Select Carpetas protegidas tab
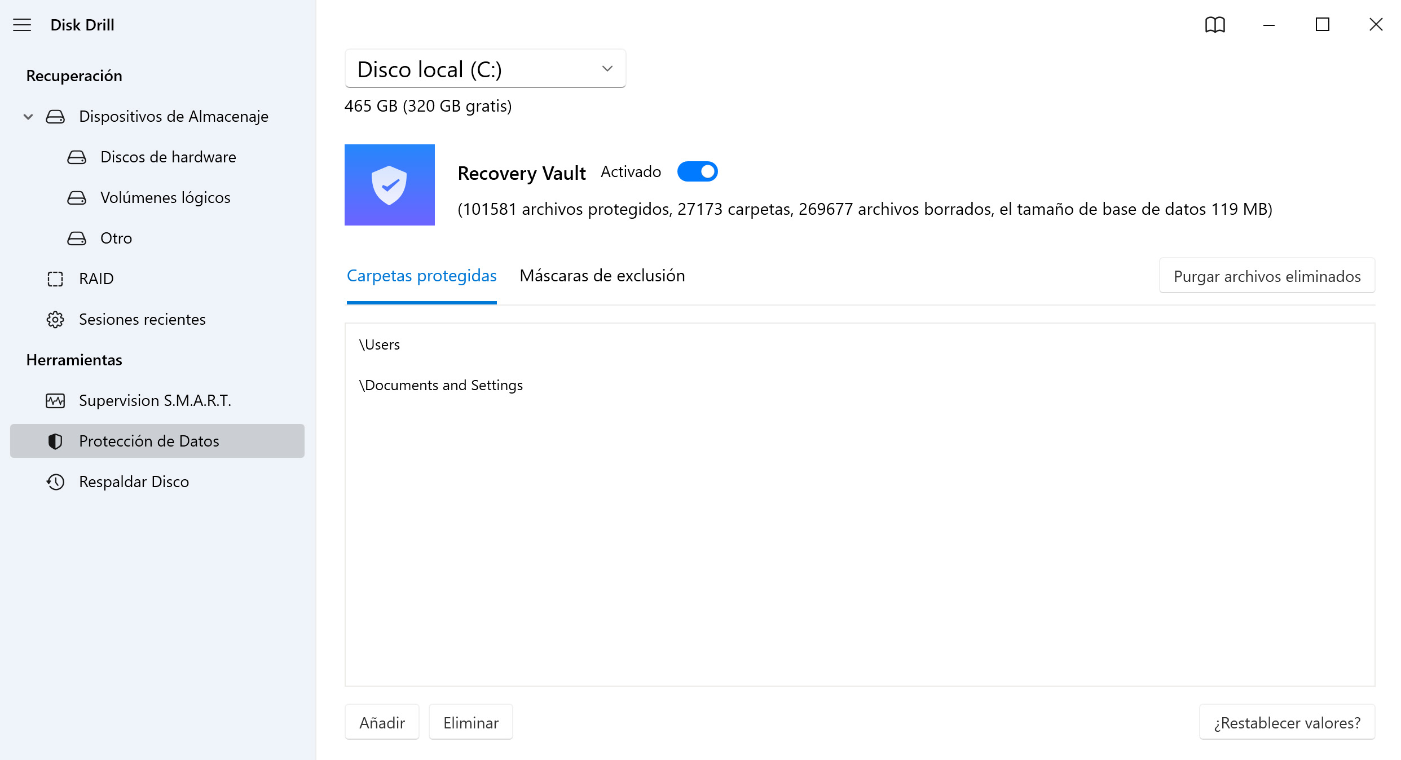The image size is (1401, 760). click(421, 275)
